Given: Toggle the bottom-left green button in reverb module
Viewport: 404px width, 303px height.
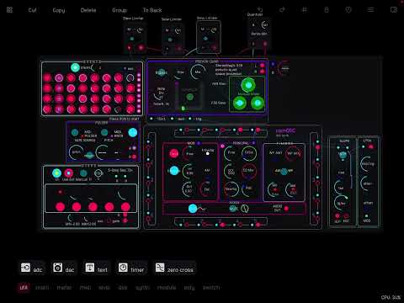Looking at the screenshot, I should coord(240,103).
